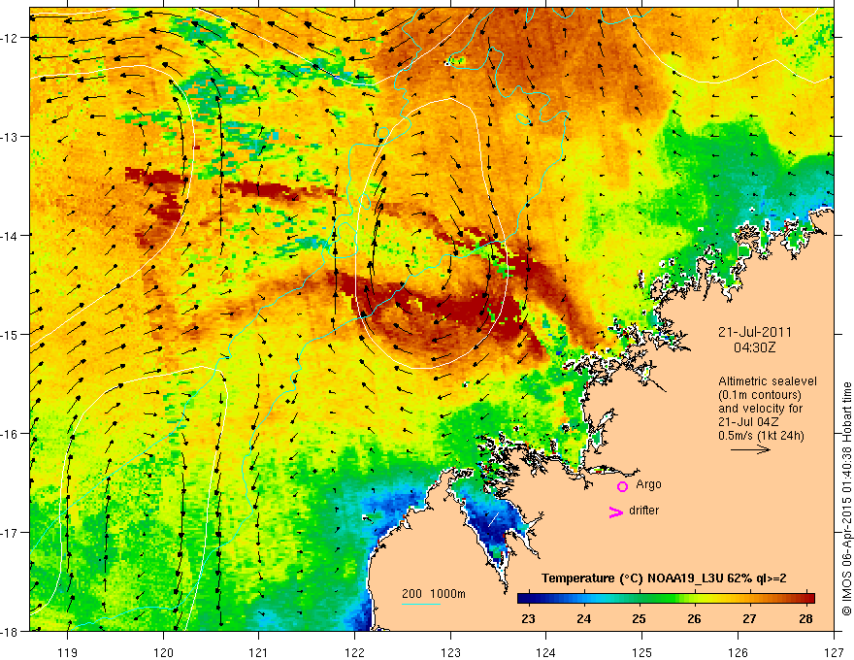This screenshot has width=854, height=660.
Task: Click the longitude axis label 123
Action: point(450,652)
